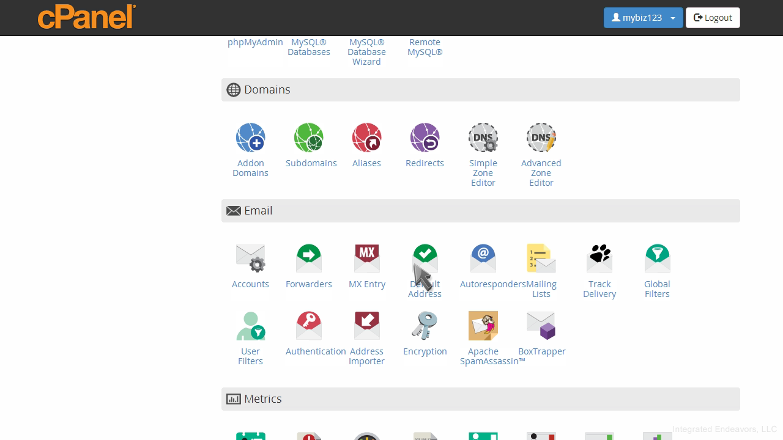Expand the mybiz123 dropdown caret
783x440 pixels.
click(x=673, y=18)
